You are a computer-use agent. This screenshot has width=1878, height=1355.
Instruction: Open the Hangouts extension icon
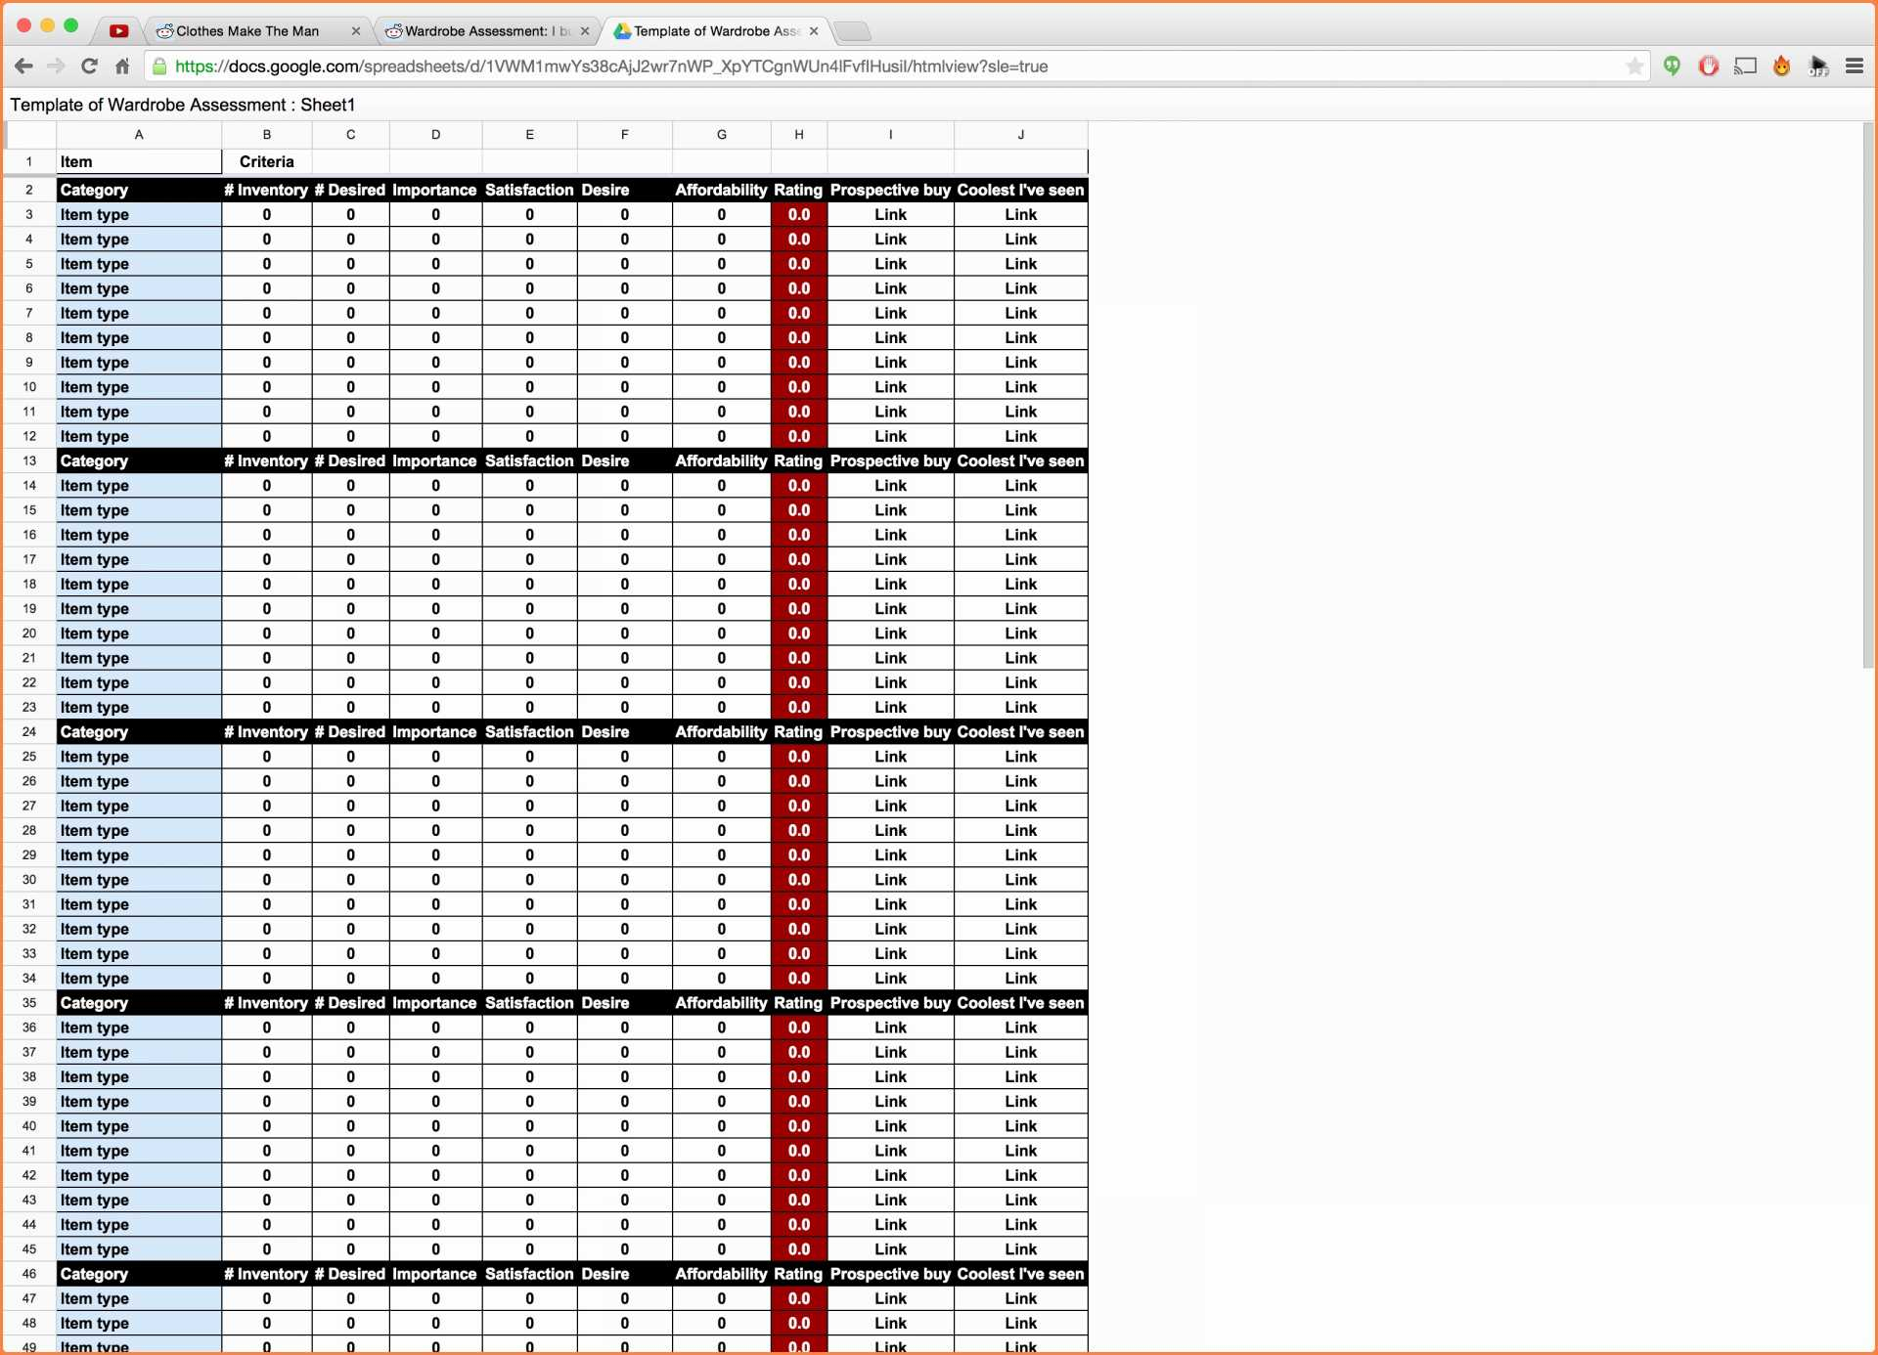(1673, 66)
